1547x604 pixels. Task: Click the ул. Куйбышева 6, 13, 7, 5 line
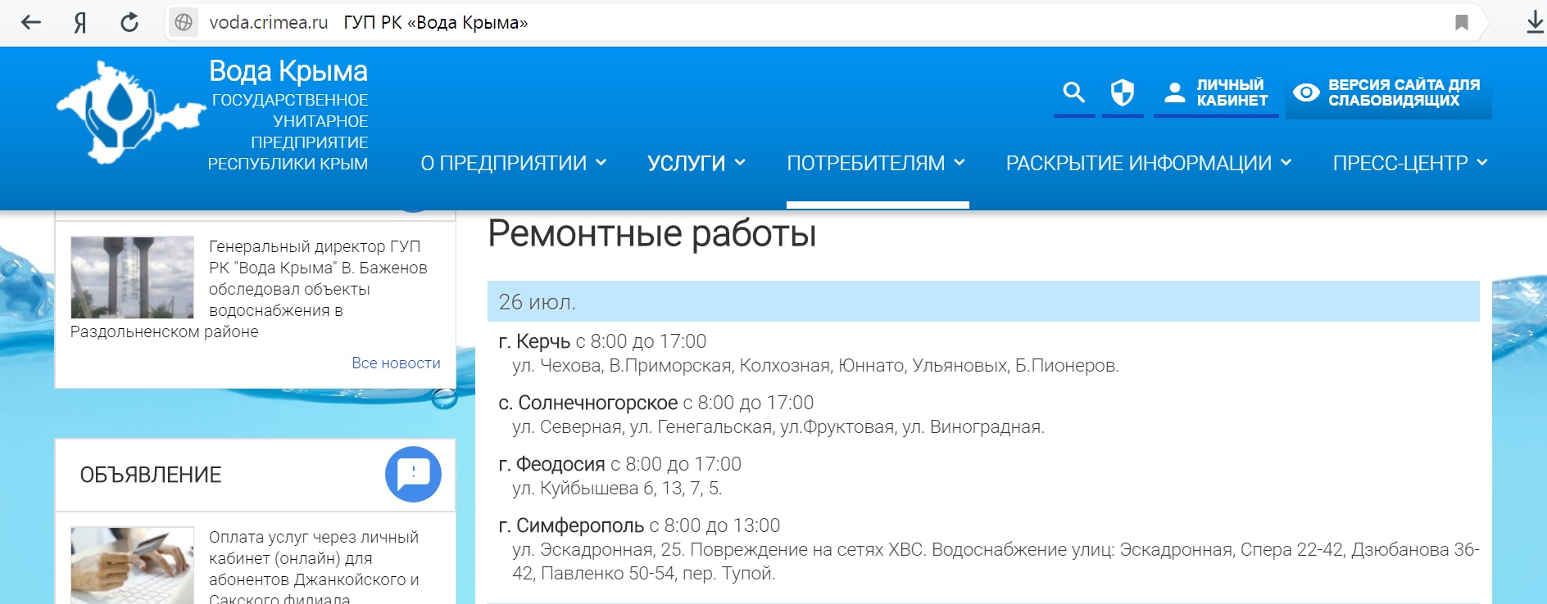point(617,489)
